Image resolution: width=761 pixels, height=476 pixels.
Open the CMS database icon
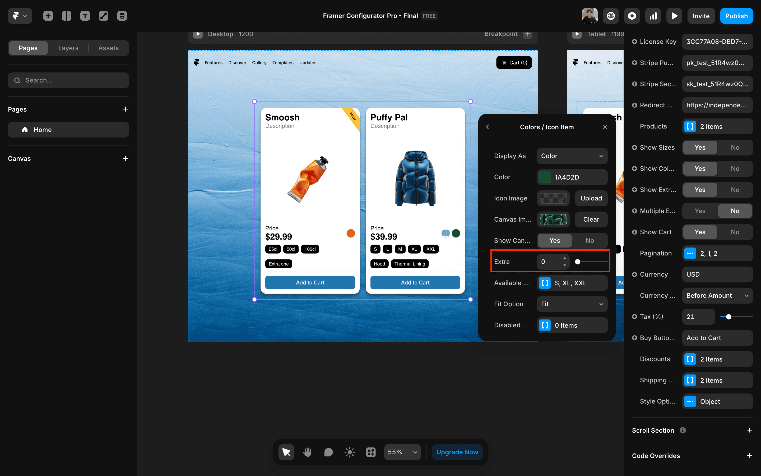122,16
